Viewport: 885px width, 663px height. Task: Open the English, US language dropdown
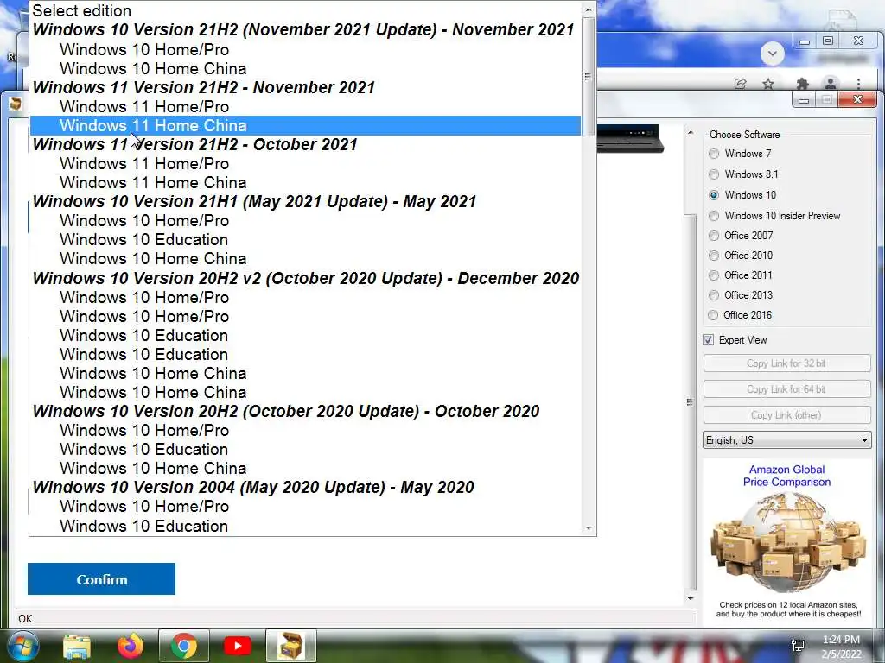click(786, 439)
